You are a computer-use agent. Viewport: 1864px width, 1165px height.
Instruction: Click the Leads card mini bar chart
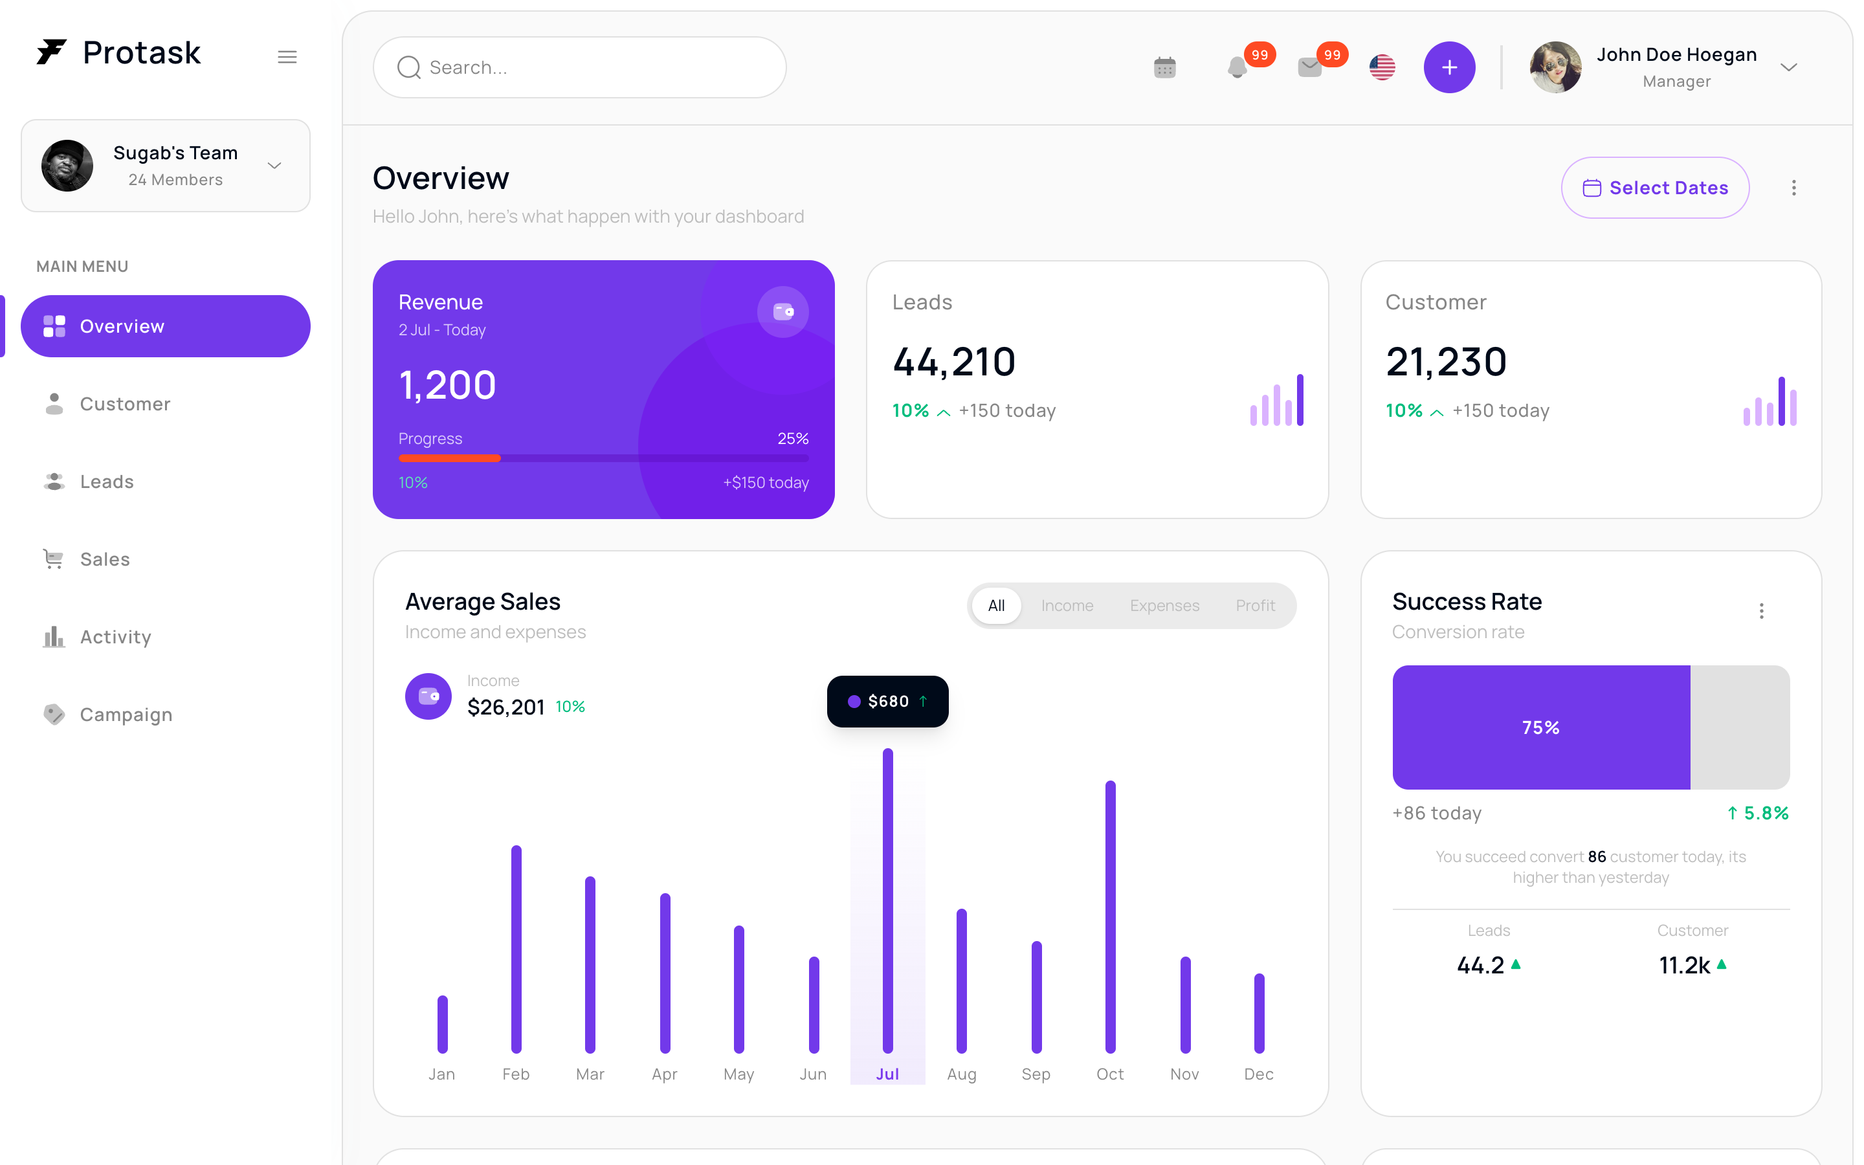pos(1277,400)
